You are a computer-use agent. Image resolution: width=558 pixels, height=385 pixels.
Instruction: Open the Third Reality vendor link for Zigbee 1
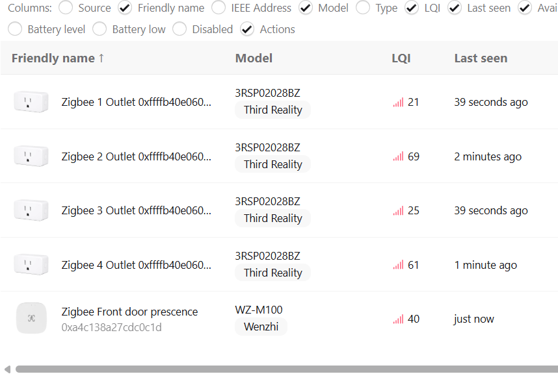(272, 110)
